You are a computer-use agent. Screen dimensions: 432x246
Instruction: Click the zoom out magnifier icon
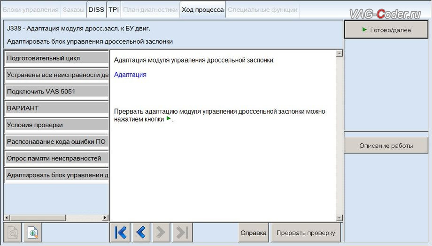pos(12,233)
